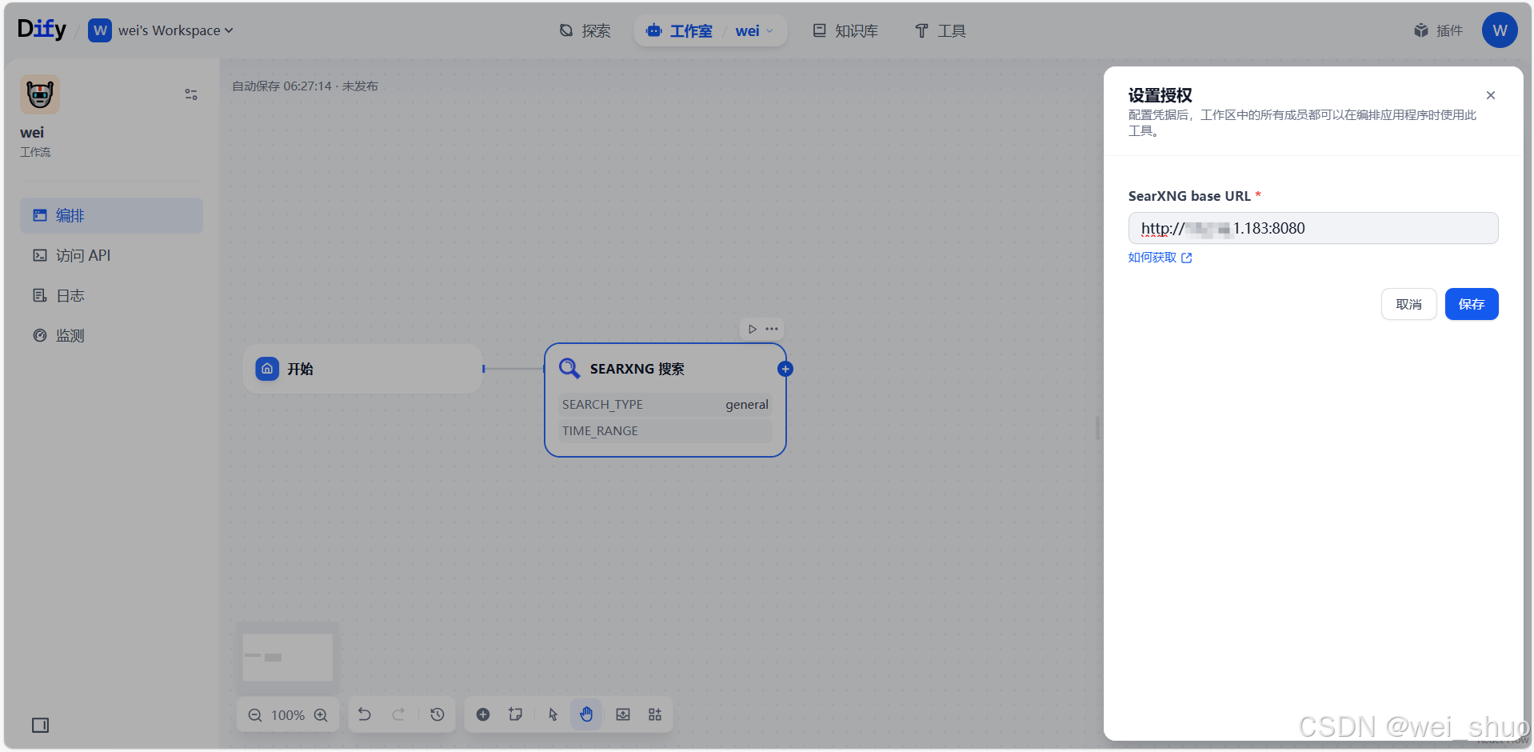Open the 探索 tab
The height and width of the screenshot is (752, 1534).
(585, 30)
